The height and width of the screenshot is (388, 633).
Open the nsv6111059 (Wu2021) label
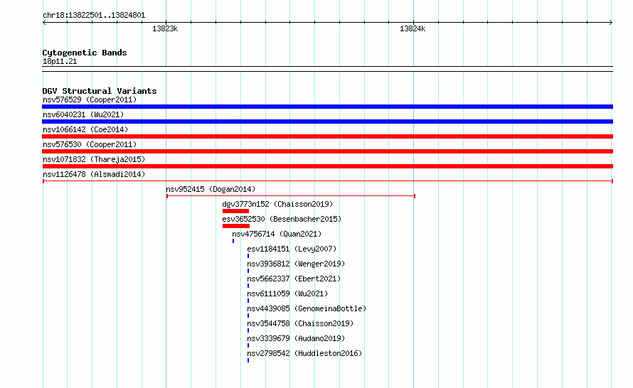tap(287, 293)
